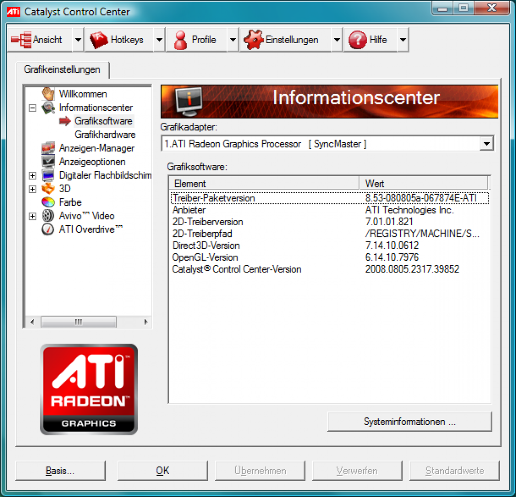
Task: Click the Anzeigen-Manager icon
Action: click(48, 148)
